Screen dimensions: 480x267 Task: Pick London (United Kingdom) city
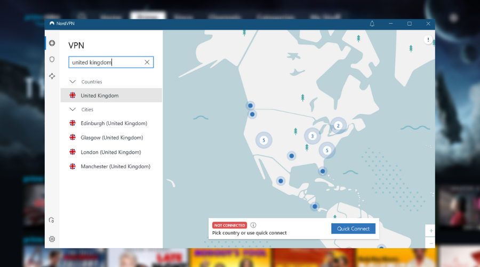pos(110,152)
